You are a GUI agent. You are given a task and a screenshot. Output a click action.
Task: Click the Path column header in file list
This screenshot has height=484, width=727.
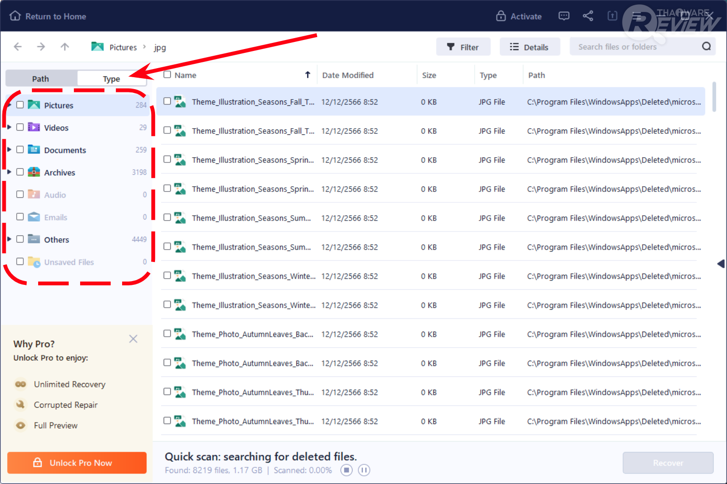pos(537,75)
